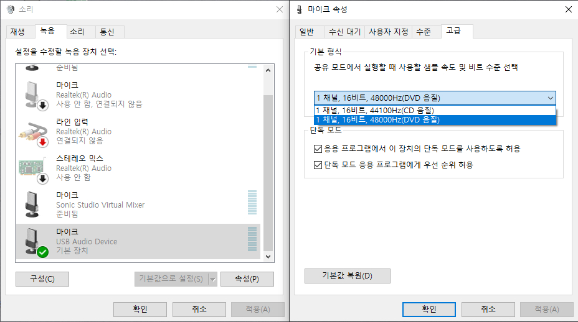Select the Sonic Studio Virtual Mixer microphone icon
The image size is (578, 322).
tap(32, 205)
